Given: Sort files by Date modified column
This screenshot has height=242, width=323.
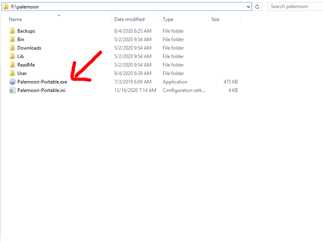Looking at the screenshot, I should tap(129, 19).
